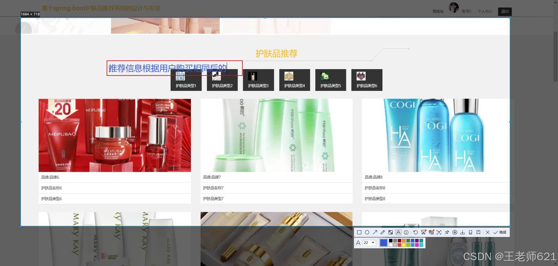Pick the dark red color swatch
This screenshot has height=266, width=558.
(399, 240)
